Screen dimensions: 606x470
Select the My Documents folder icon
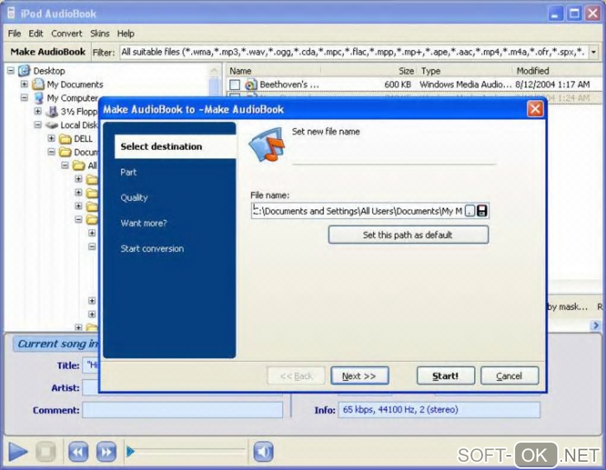[38, 84]
